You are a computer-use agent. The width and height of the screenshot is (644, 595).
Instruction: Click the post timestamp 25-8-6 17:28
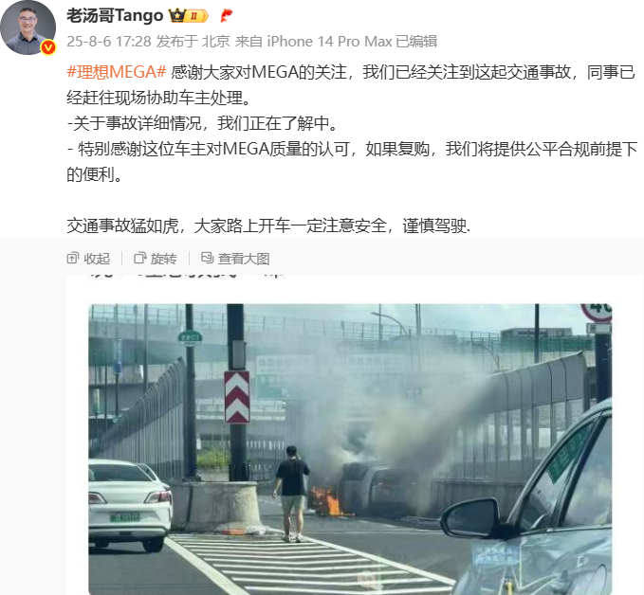(x=109, y=42)
